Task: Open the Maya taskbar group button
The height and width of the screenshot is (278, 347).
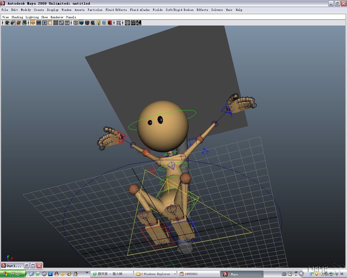Action: point(242,274)
